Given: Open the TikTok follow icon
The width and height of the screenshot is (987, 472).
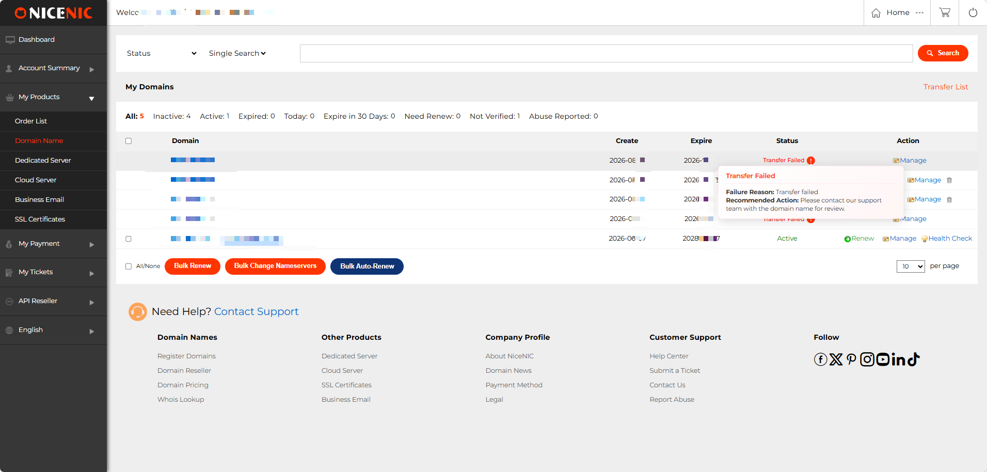Looking at the screenshot, I should 914,359.
